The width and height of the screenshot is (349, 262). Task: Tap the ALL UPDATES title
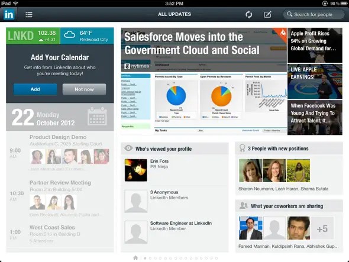(174, 14)
